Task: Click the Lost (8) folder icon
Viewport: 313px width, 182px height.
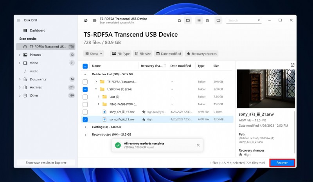Action: [x=104, y=97]
